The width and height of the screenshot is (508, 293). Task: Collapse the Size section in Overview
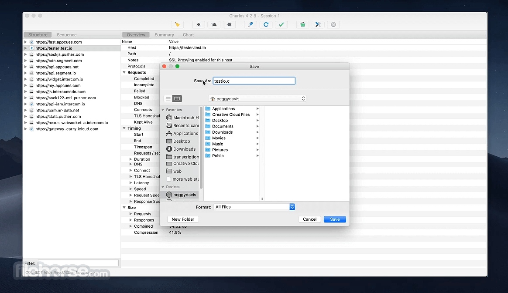[x=124, y=207]
